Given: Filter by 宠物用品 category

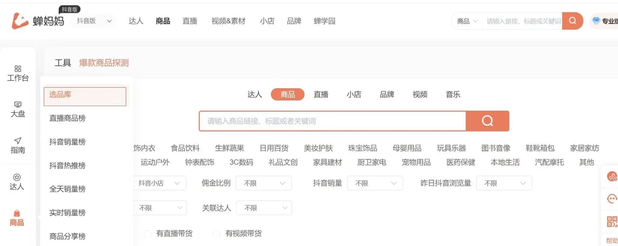Looking at the screenshot, I should click(x=416, y=162).
